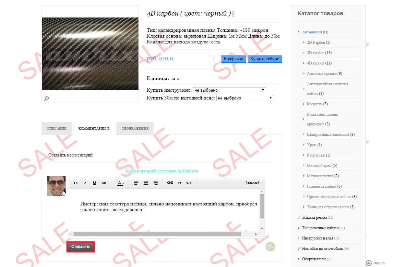Insert a hyperlink into comment
This screenshot has width=393, height=267.
[x=170, y=183]
